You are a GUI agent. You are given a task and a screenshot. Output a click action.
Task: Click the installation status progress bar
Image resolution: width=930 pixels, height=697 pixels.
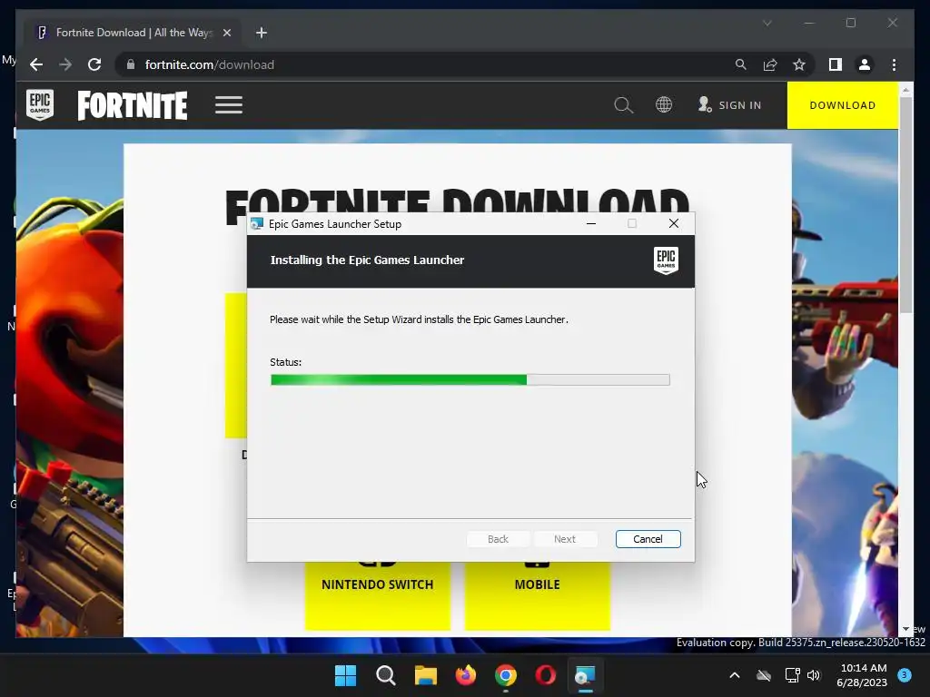(x=470, y=380)
